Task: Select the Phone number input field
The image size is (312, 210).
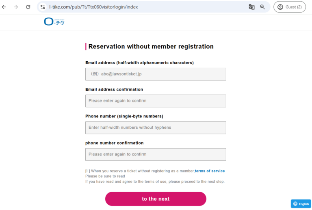Action: (x=156, y=128)
